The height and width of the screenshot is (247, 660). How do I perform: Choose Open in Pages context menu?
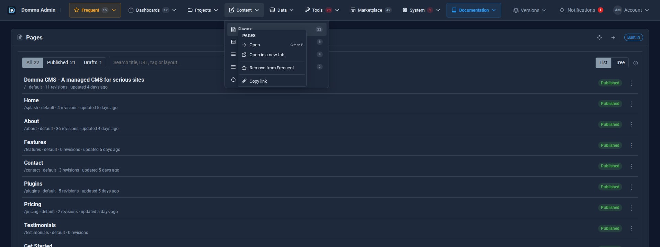(272, 45)
